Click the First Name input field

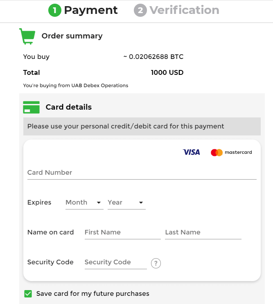tap(122, 232)
